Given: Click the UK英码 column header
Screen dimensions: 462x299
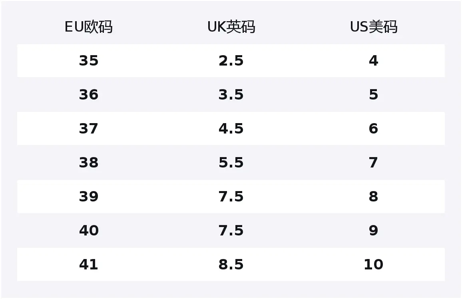Looking at the screenshot, I should tap(231, 27).
